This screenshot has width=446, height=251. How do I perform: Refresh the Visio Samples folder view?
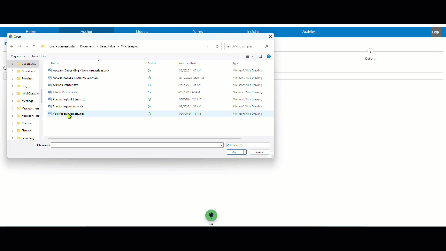click(x=217, y=46)
